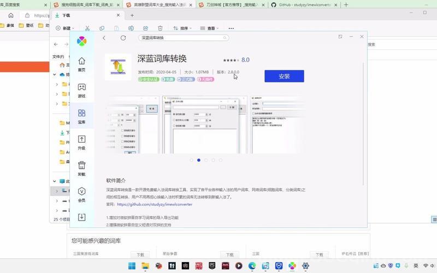Select the first carousel pagination dot

192,160
